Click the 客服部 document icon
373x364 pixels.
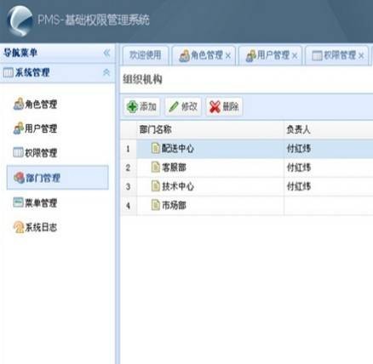156,167
